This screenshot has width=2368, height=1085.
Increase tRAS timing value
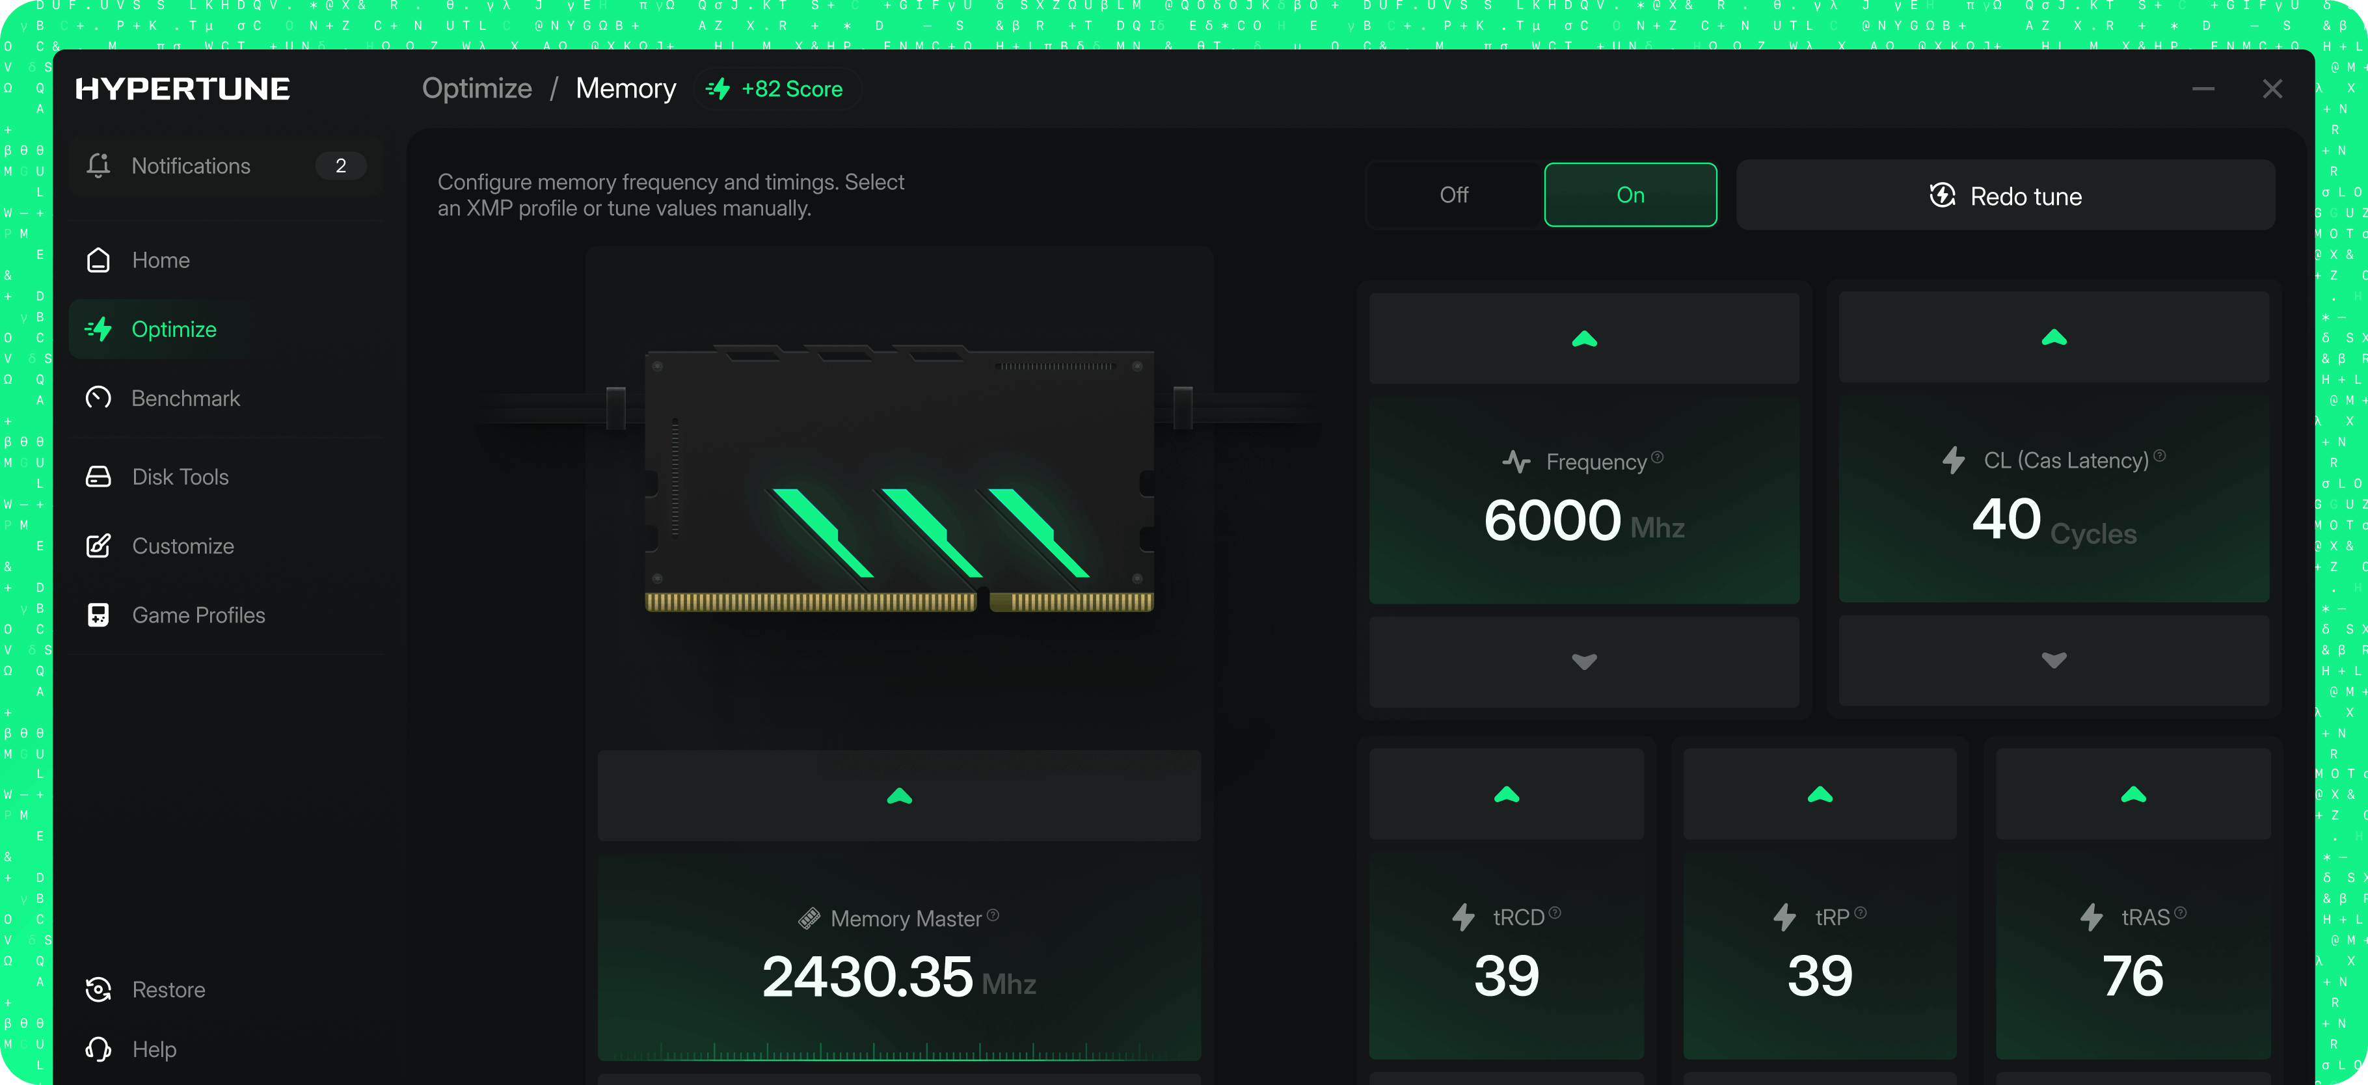tap(2134, 794)
